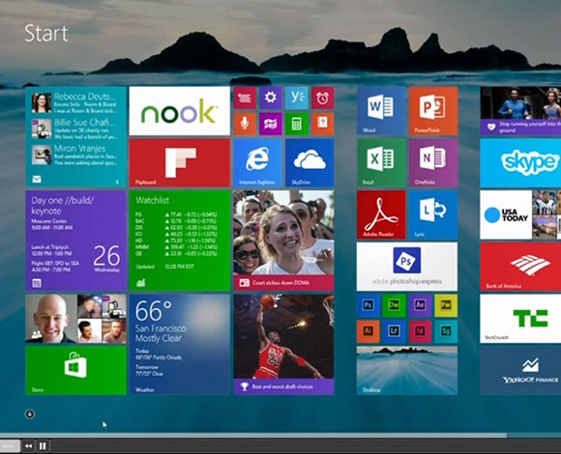Open the USA Today tile
Viewport: 561px width, 454px height.
click(x=520, y=214)
